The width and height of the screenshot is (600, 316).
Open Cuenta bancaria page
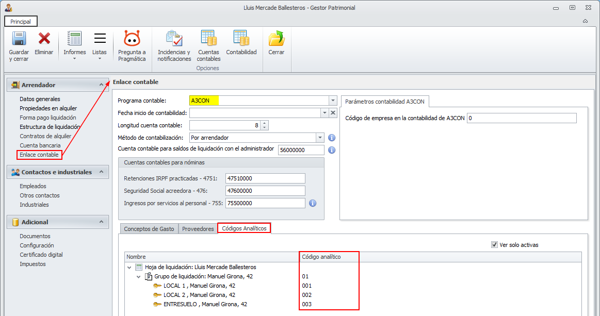40,145
